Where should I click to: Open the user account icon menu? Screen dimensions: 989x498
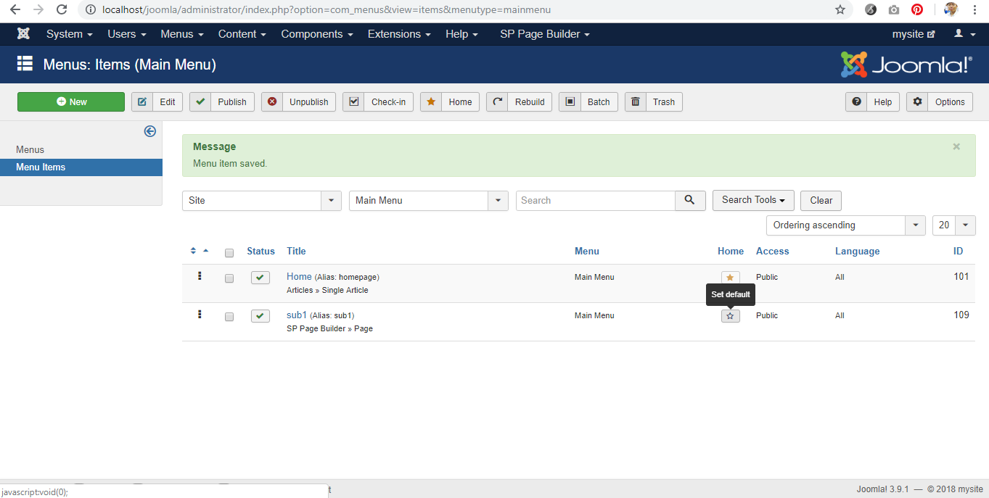point(964,34)
